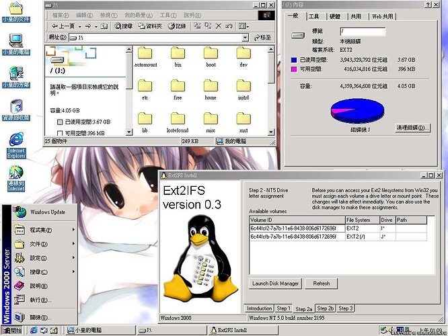448x336 pixels.
Task: Switch to Introduction tab in Ext2IFS
Action: coord(259,308)
